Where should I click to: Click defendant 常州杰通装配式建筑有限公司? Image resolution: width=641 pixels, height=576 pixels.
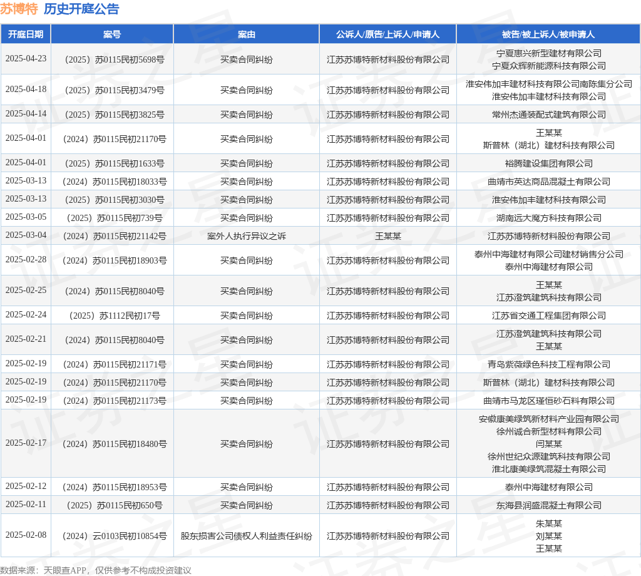(548, 115)
